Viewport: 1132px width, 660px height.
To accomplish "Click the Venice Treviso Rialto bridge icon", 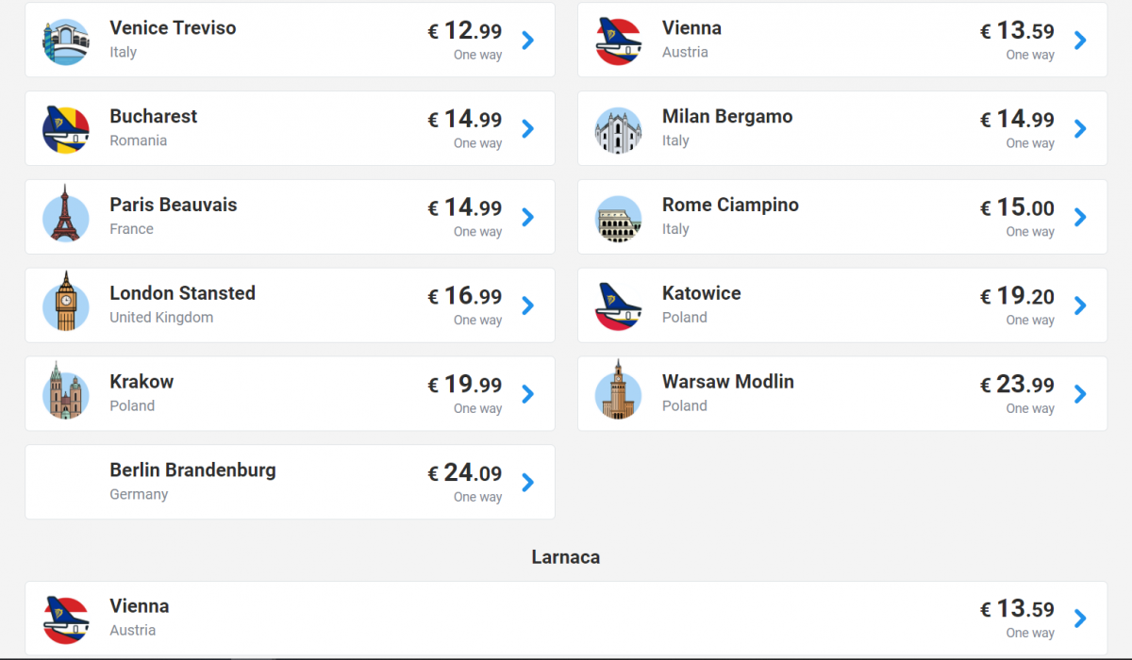I will click(x=66, y=41).
